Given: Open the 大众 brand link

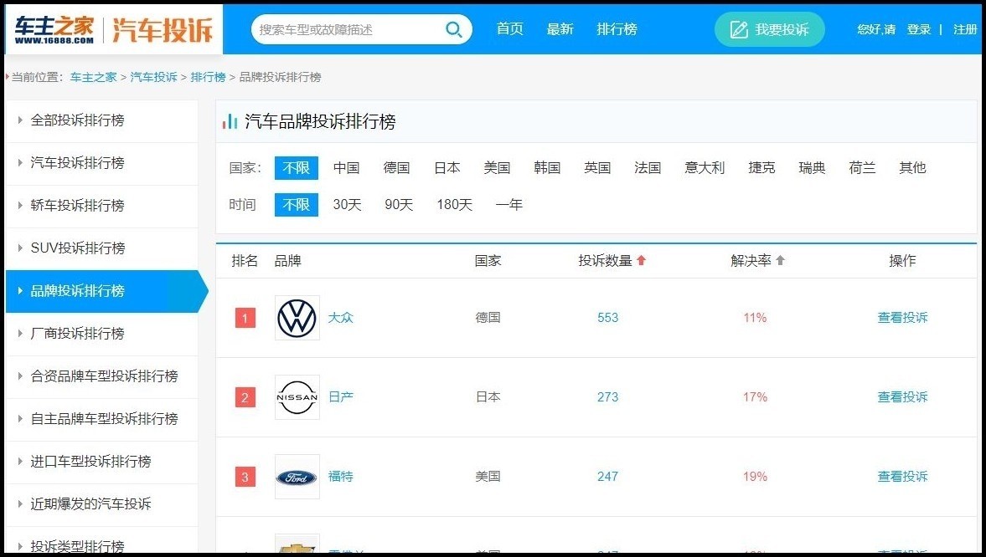Looking at the screenshot, I should (x=341, y=318).
